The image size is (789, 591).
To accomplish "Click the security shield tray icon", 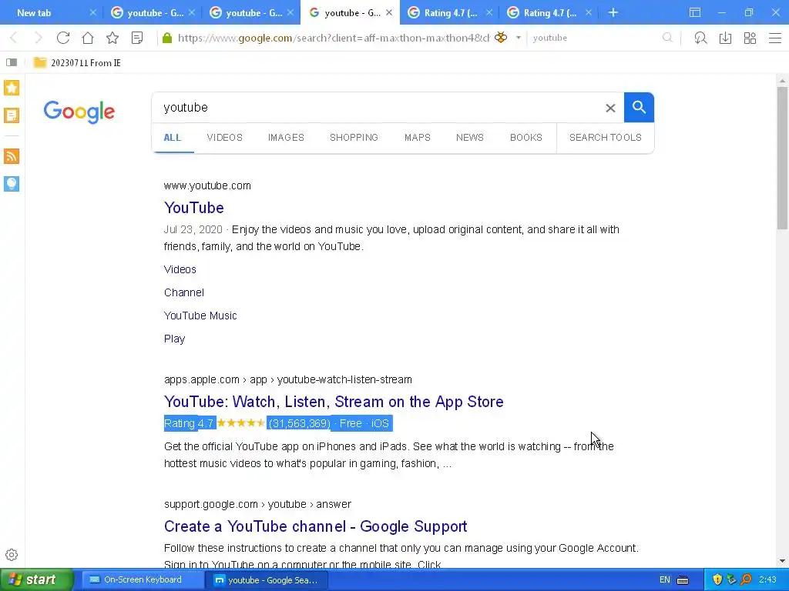I will (x=717, y=580).
